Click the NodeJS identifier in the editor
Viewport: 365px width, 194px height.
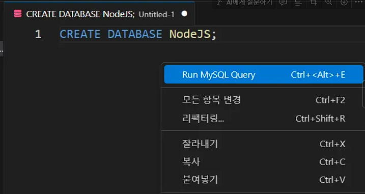[x=190, y=34]
